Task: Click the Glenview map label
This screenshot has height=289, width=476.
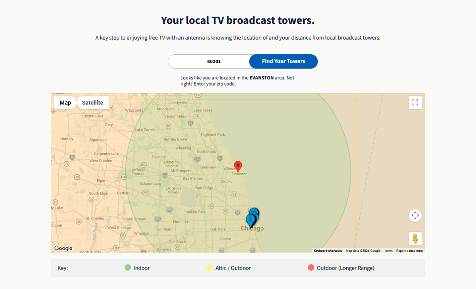Action: click(x=208, y=167)
